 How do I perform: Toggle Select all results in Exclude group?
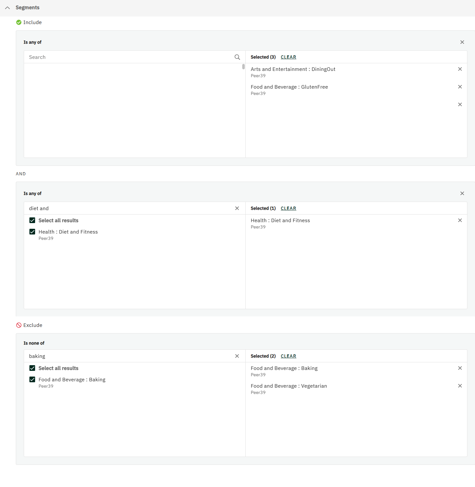point(32,368)
